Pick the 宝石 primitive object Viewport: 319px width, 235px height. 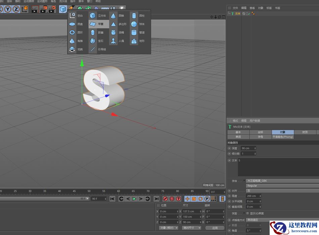click(x=93, y=41)
